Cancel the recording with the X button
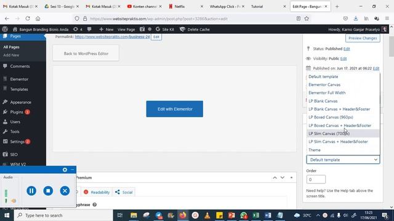Screen dimensions: 394x221 click(65, 191)
